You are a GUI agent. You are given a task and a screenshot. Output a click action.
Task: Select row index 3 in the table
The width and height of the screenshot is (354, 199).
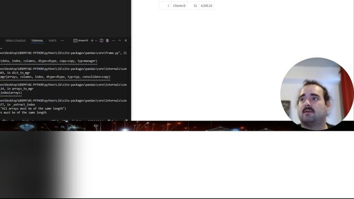[x=168, y=6]
